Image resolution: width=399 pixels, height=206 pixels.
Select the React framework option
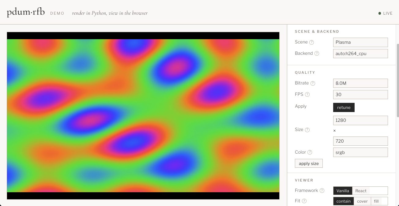[x=361, y=191]
